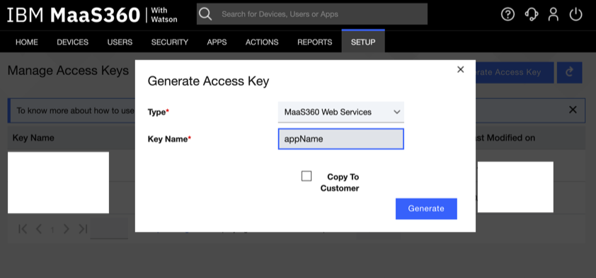Click the Key Name field label
Screen dimensions: 596x278
pos(169,139)
